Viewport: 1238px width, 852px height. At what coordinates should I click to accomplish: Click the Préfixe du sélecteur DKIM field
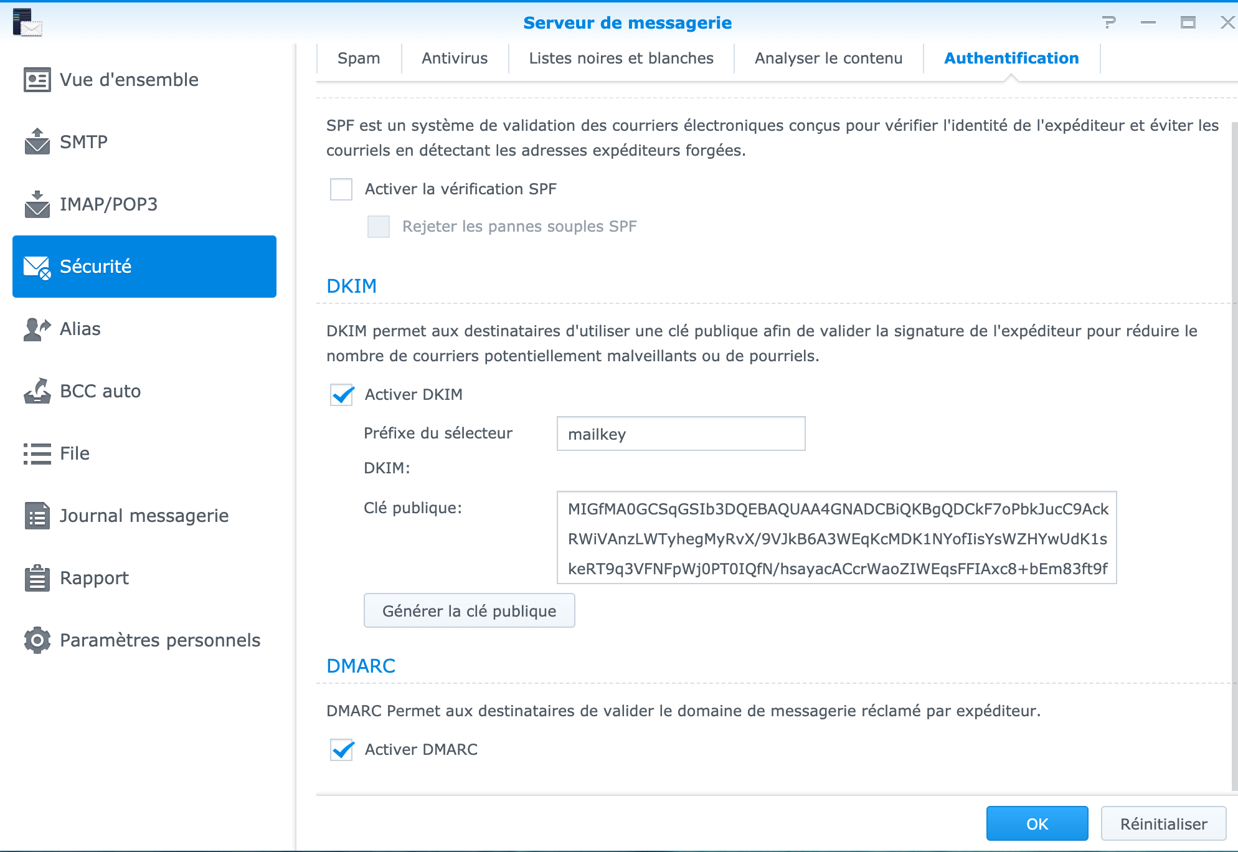681,434
